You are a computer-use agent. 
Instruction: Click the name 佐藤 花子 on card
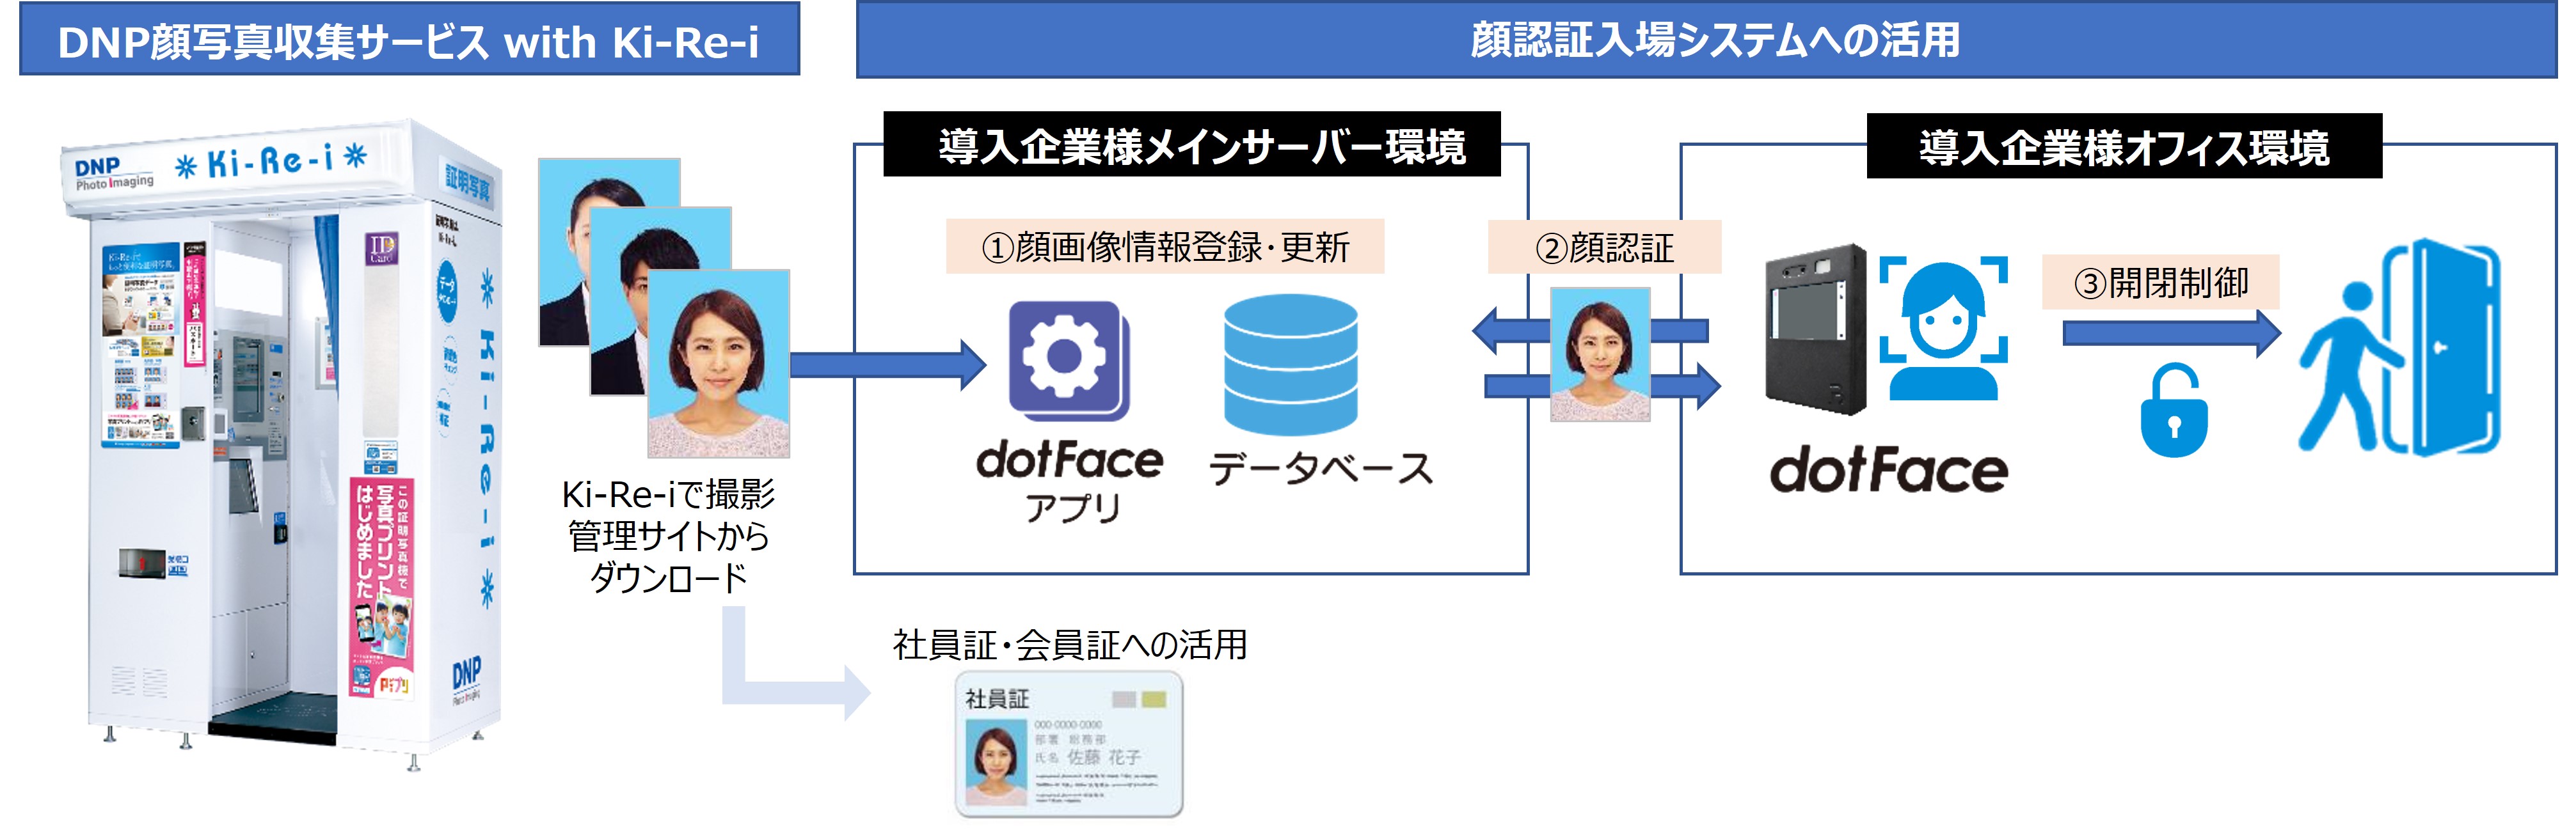click(x=1103, y=757)
